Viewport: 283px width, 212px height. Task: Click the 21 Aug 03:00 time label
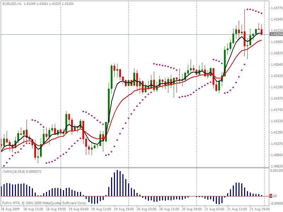[x=214, y=209]
